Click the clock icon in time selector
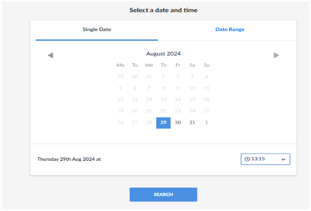The width and height of the screenshot is (311, 211). click(x=247, y=159)
